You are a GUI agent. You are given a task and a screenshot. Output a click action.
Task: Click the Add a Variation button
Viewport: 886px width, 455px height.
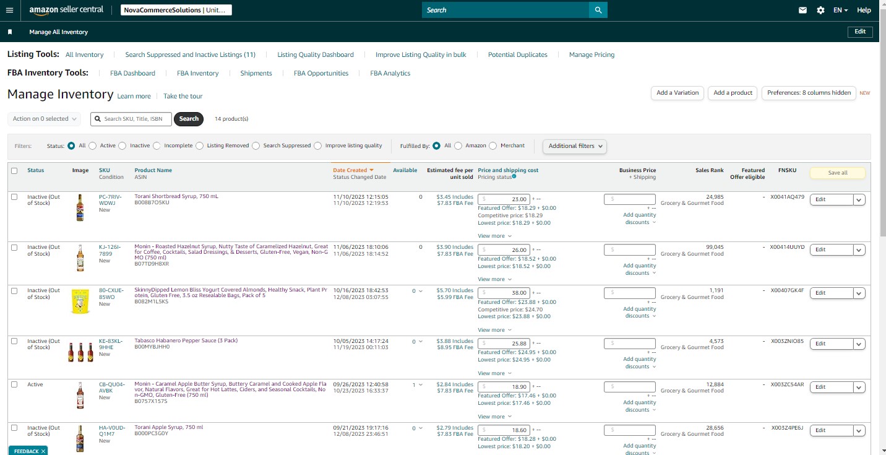pos(677,93)
